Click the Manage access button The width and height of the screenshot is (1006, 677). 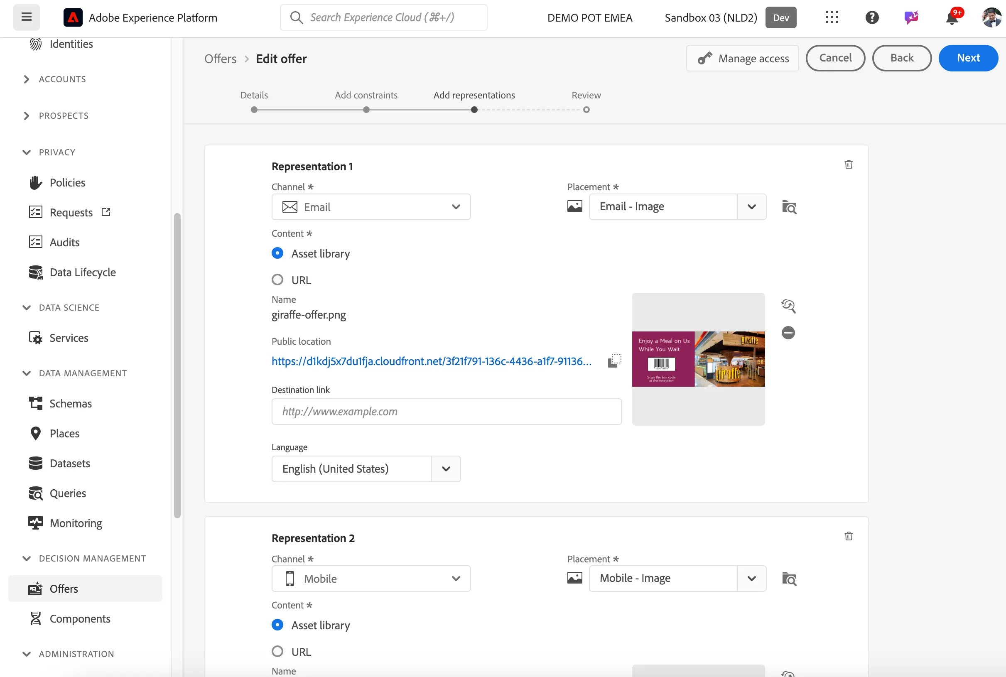742,58
